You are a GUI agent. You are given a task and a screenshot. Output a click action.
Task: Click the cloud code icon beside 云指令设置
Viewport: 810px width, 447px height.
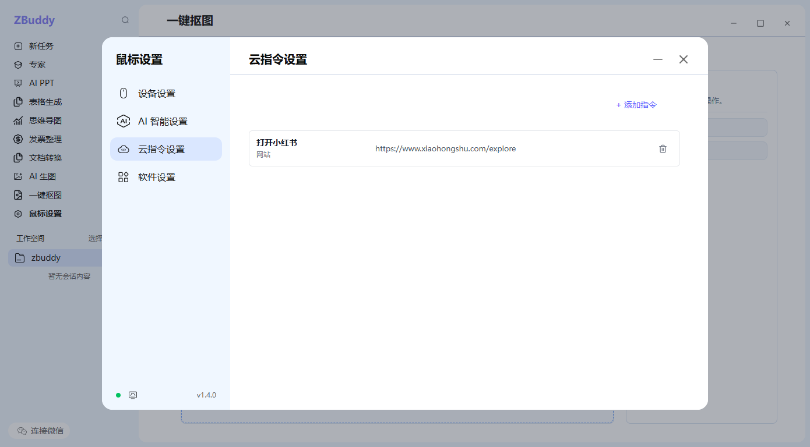click(124, 149)
